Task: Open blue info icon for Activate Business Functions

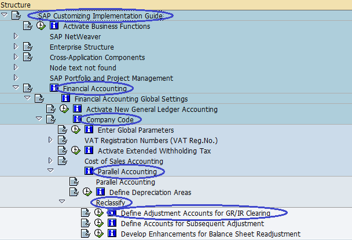Action: click(x=54, y=25)
